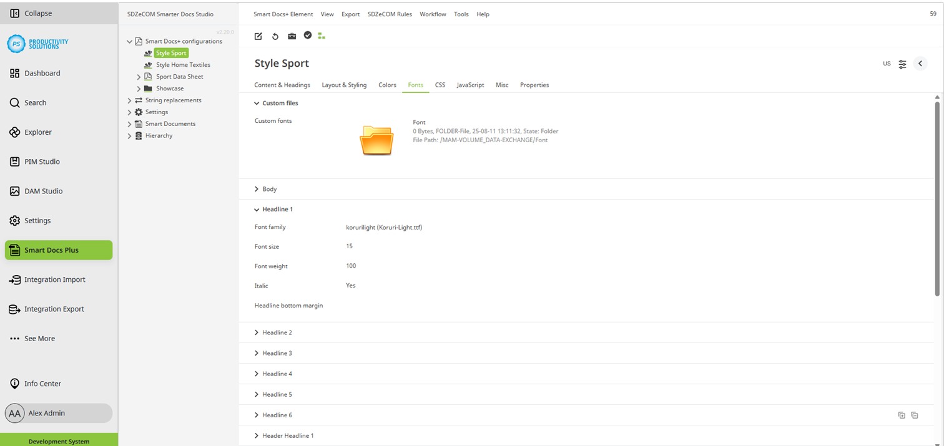The height and width of the screenshot is (446, 944).
Task: Click the back chevron round button
Action: pyautogui.click(x=920, y=64)
